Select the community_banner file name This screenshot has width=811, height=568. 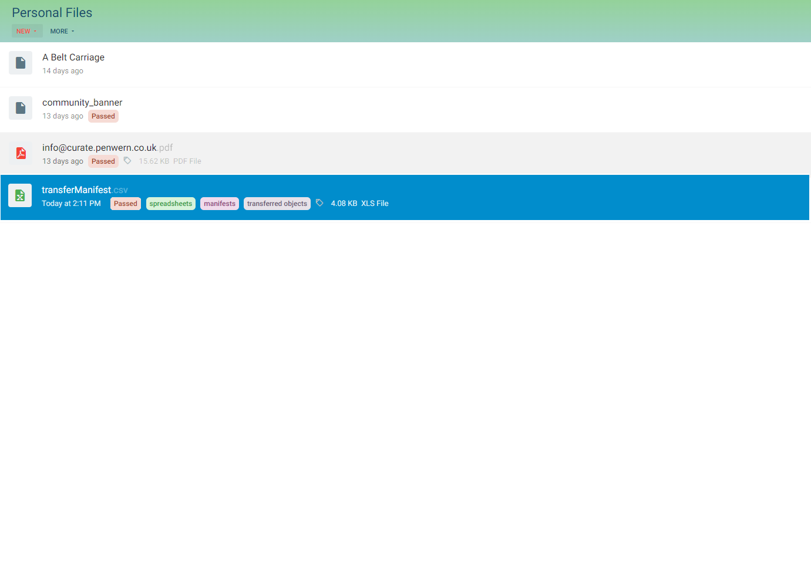point(82,103)
